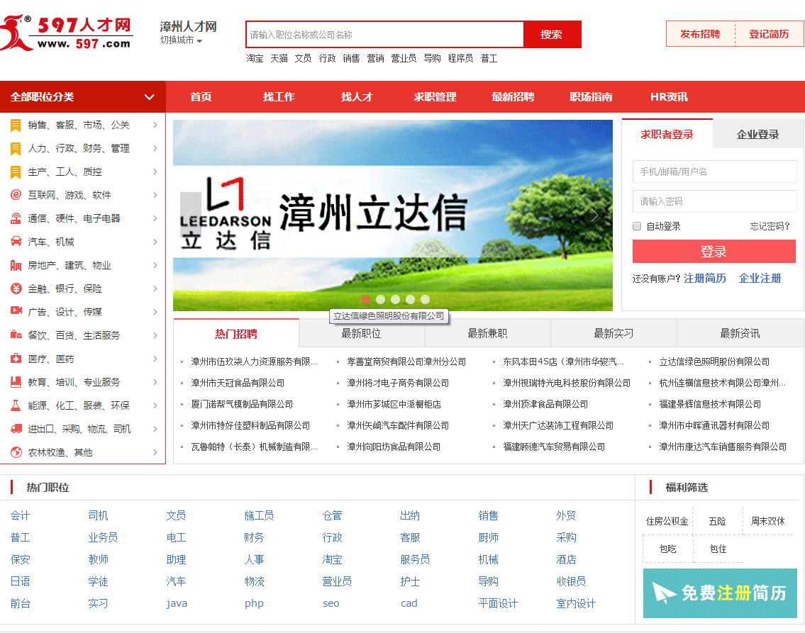This screenshot has height=633, width=805.
Task: Open 求职管理 in navigation bar
Action: pyautogui.click(x=435, y=96)
